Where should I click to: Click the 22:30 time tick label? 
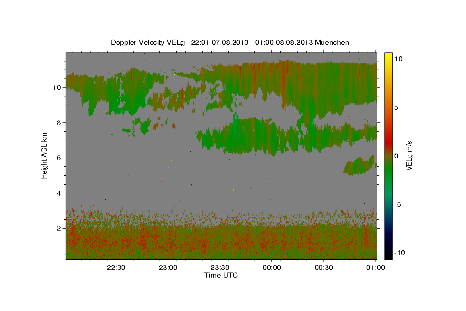[x=116, y=267]
